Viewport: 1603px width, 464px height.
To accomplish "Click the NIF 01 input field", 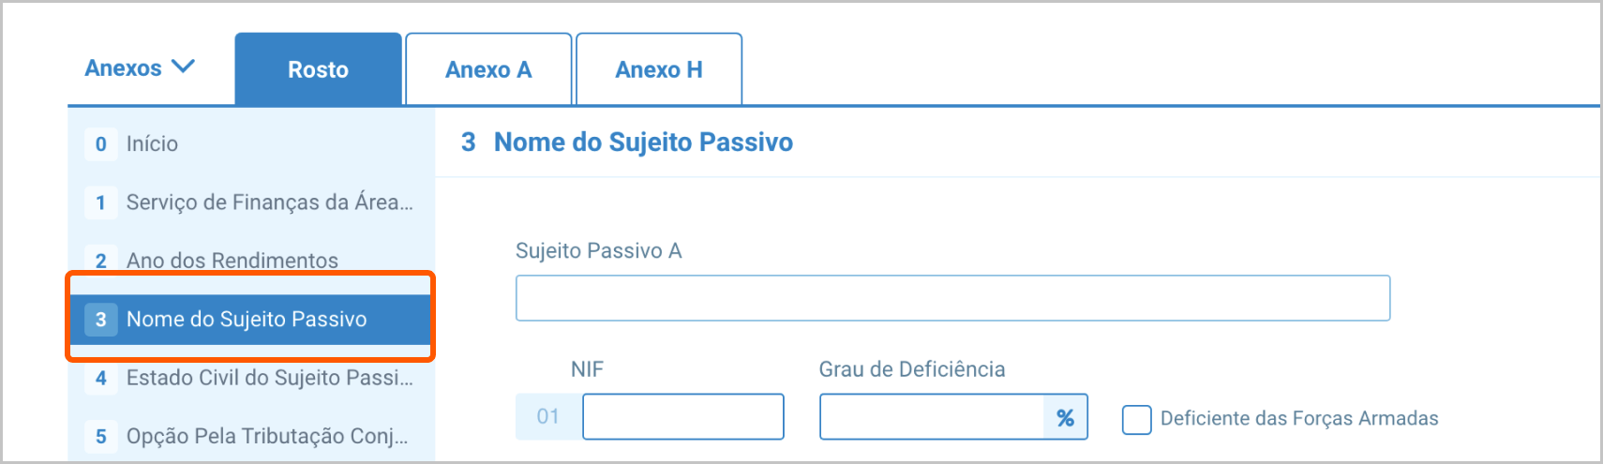I will [682, 417].
